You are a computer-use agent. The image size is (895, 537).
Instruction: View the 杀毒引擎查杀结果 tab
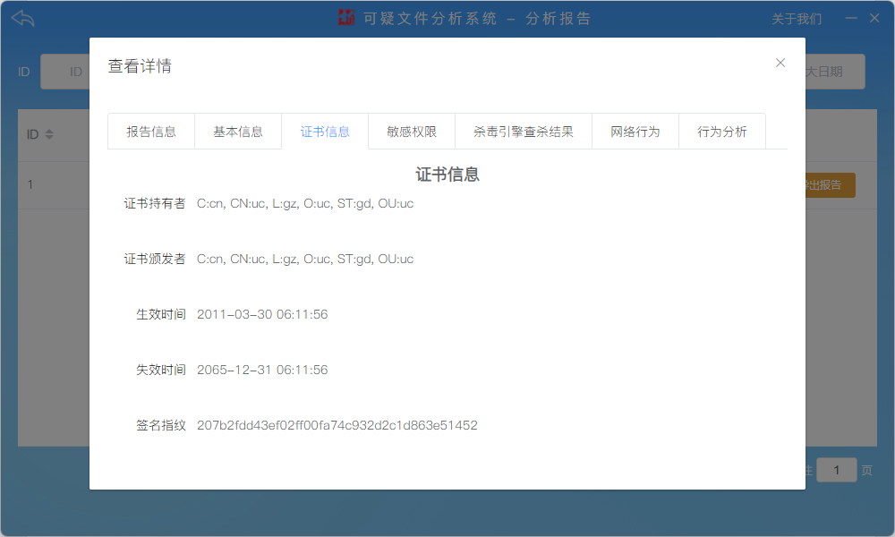pyautogui.click(x=524, y=132)
